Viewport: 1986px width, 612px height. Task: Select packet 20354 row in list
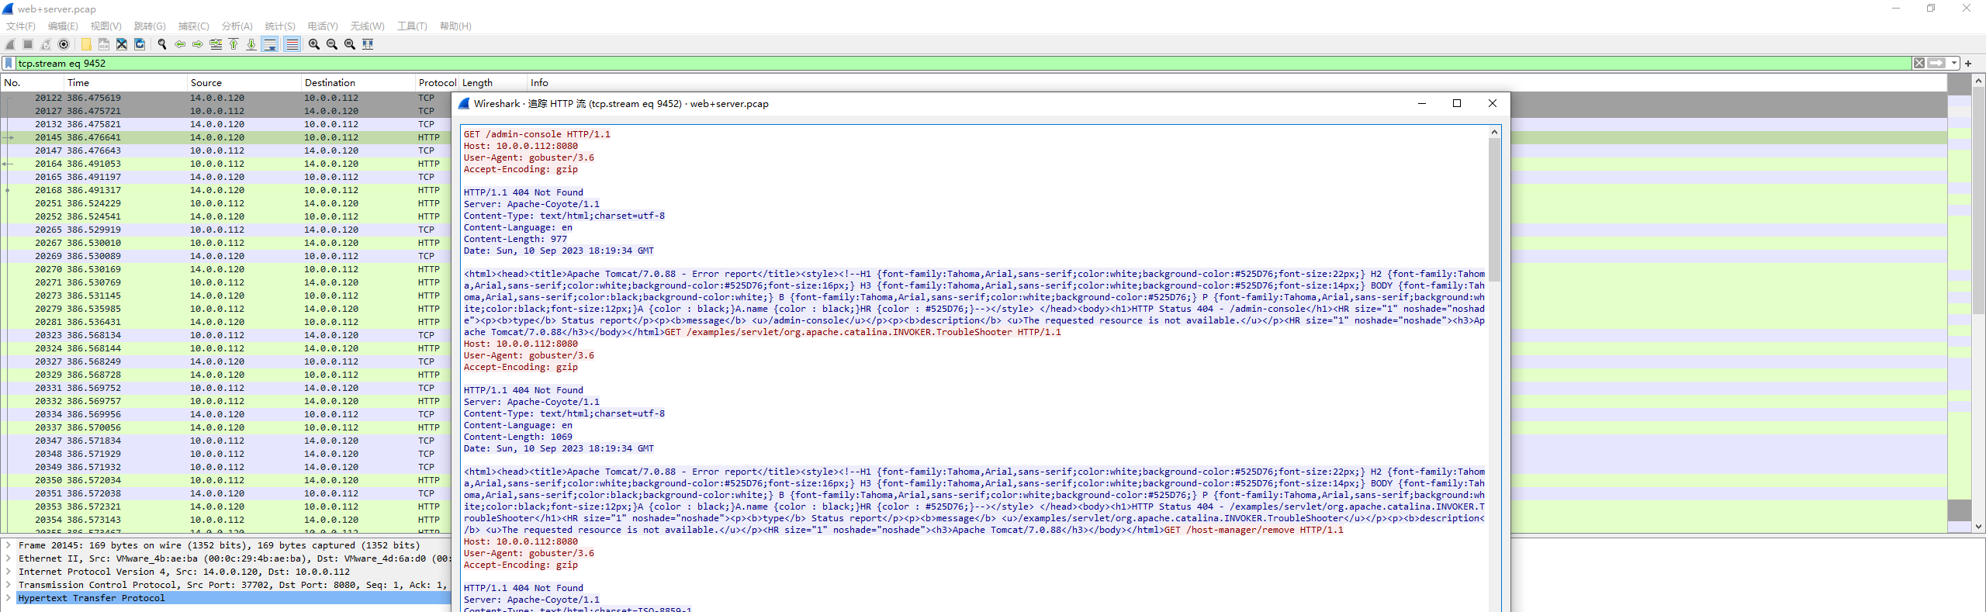[x=226, y=520]
